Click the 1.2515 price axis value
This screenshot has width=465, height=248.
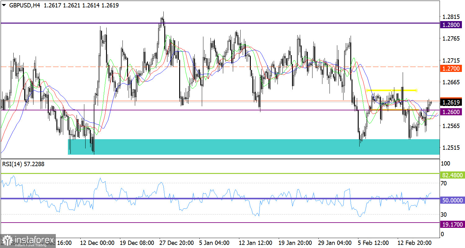pyautogui.click(x=451, y=148)
